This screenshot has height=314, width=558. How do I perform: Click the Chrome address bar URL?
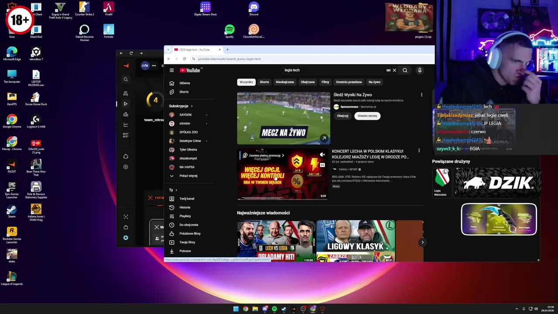coord(229,59)
